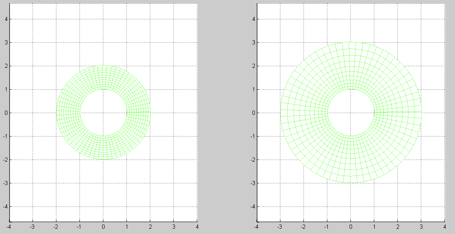Click x-axis tick label -1 on the left plot
This screenshot has width=455, height=234.
click(79, 227)
